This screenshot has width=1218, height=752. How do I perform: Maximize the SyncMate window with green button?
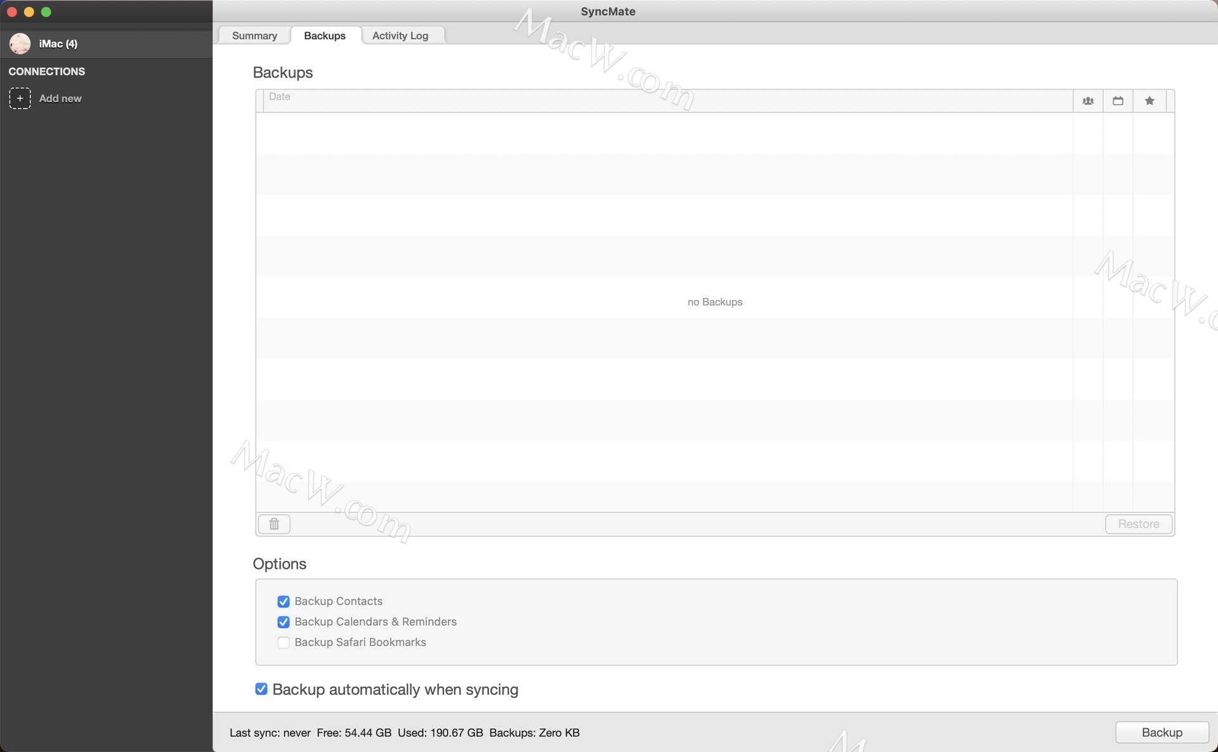pyautogui.click(x=46, y=12)
